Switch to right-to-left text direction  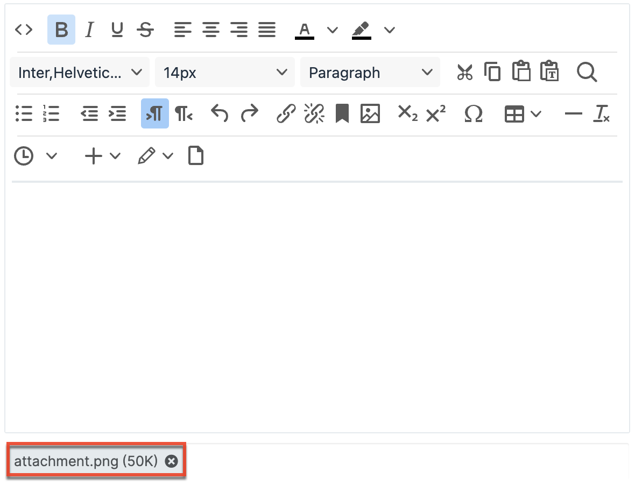point(184,113)
